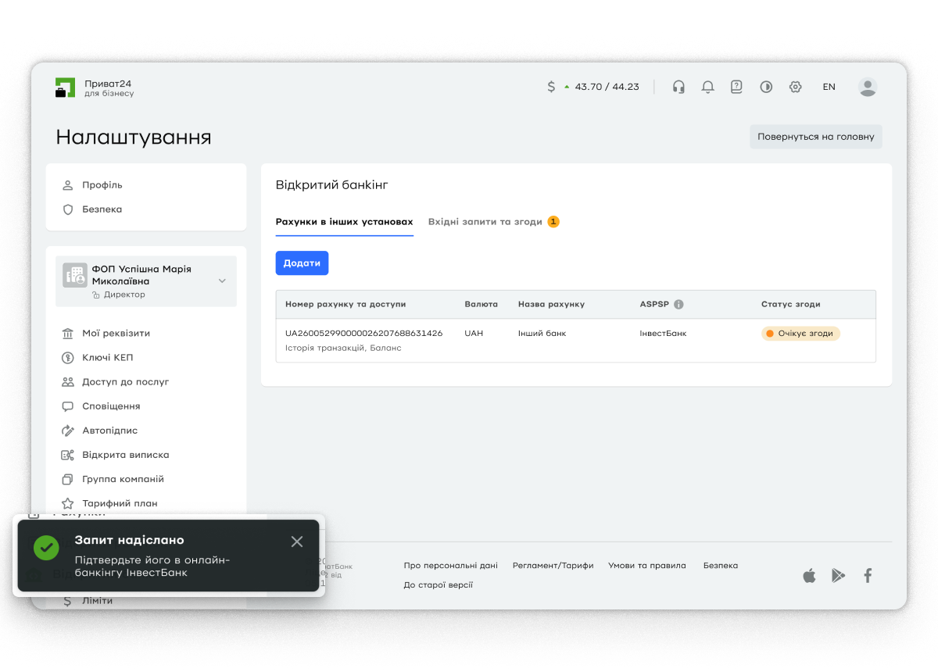Screen dimensions: 938x672
Task: Click the Группа компаній copy icon
Action: 67,479
